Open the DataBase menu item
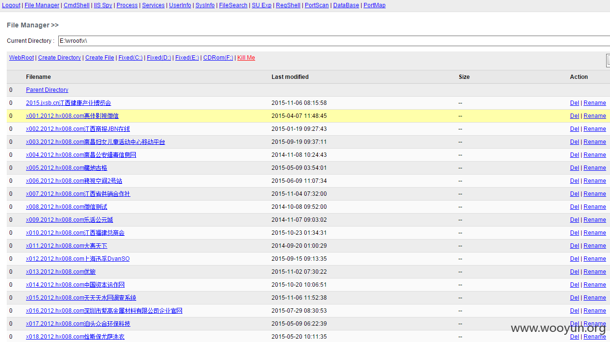Screen dimensions: 610x342 click(346, 5)
